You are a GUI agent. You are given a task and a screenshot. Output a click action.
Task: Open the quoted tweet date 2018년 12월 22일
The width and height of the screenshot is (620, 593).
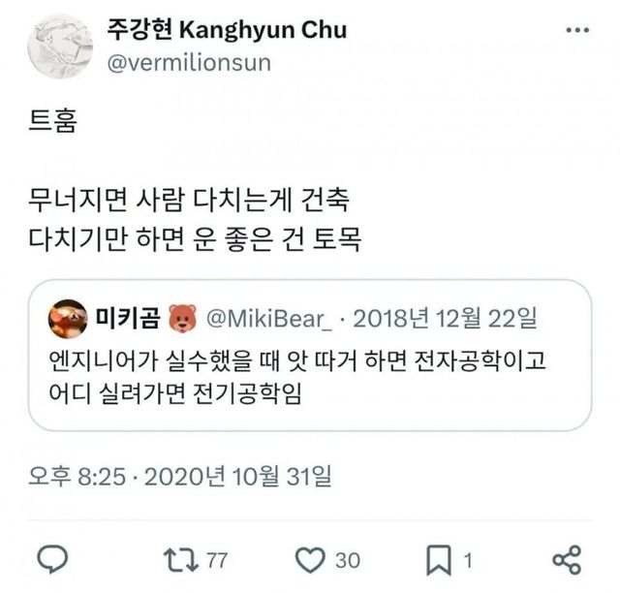(x=446, y=319)
